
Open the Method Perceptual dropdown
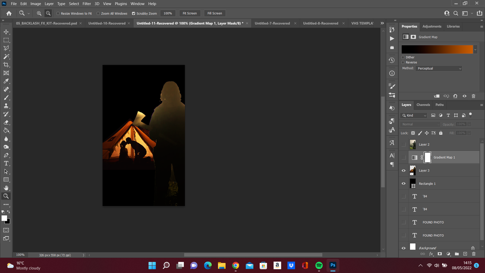point(439,68)
